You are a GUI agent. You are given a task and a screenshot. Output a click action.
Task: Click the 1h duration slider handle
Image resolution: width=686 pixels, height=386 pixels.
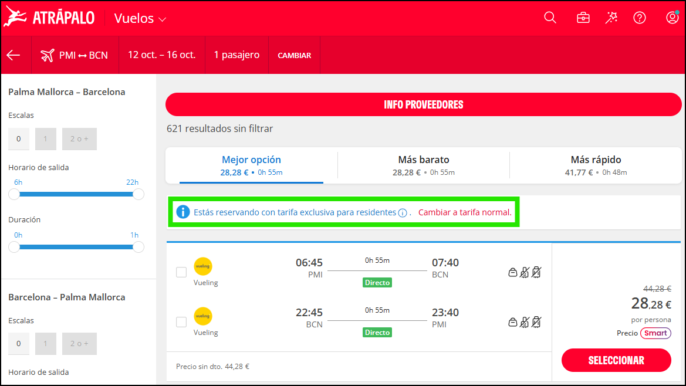click(x=138, y=247)
